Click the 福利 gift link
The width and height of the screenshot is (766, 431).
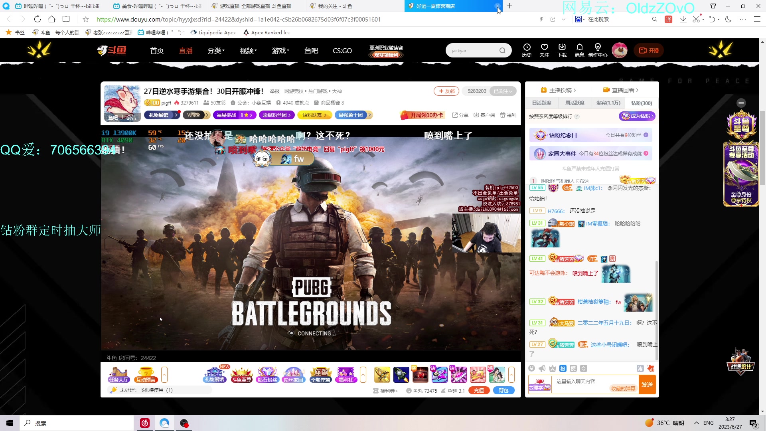(x=508, y=115)
